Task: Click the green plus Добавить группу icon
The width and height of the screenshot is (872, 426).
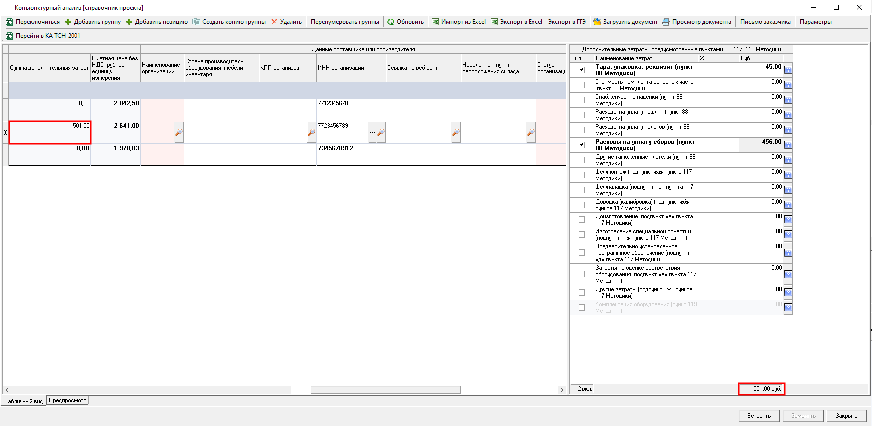Action: (x=68, y=22)
